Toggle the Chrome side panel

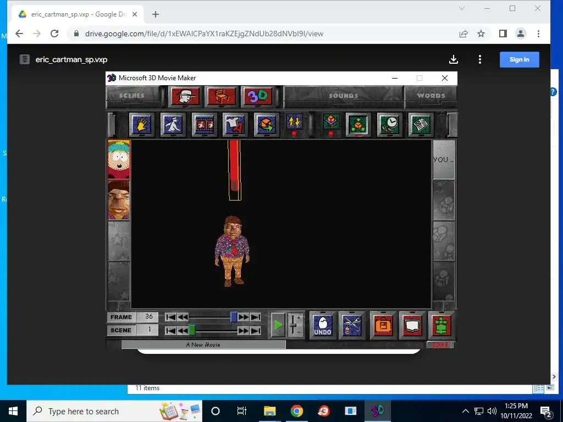coord(503,34)
